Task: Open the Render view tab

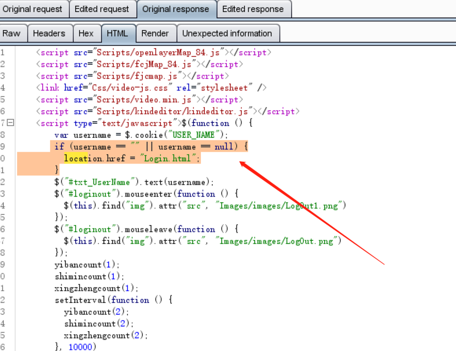Action: (x=155, y=33)
